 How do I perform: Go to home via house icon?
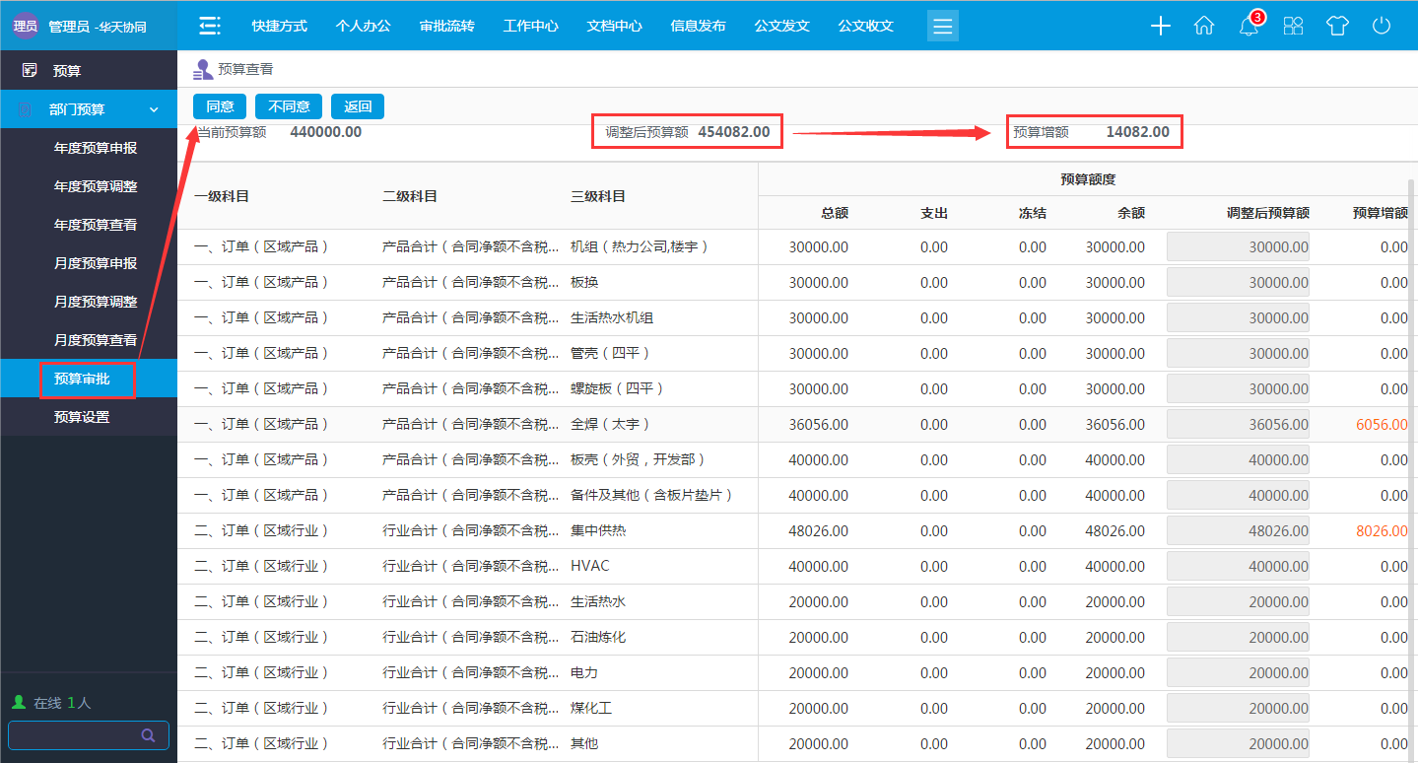[1203, 27]
